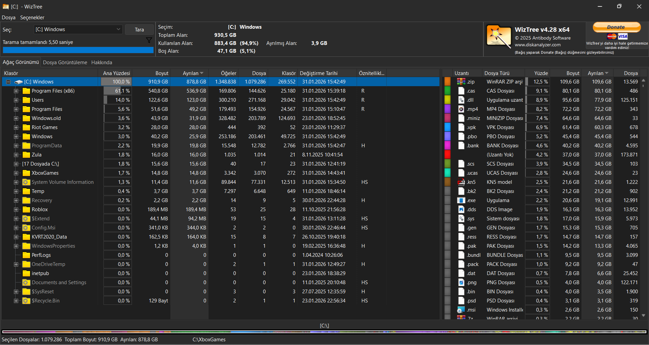Image resolution: width=649 pixels, height=345 pixels.
Task: Click the .kn5 model file icon
Action: 461,182
